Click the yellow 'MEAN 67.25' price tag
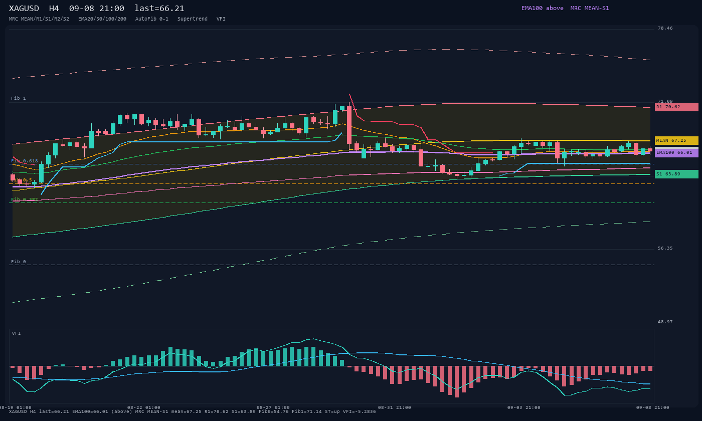The image size is (702, 421). (x=676, y=140)
